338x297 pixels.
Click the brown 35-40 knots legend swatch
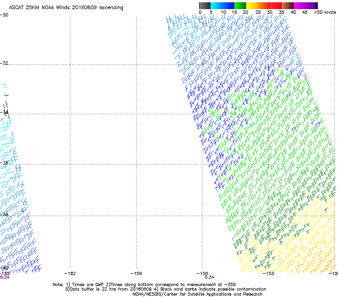tap(288, 5)
